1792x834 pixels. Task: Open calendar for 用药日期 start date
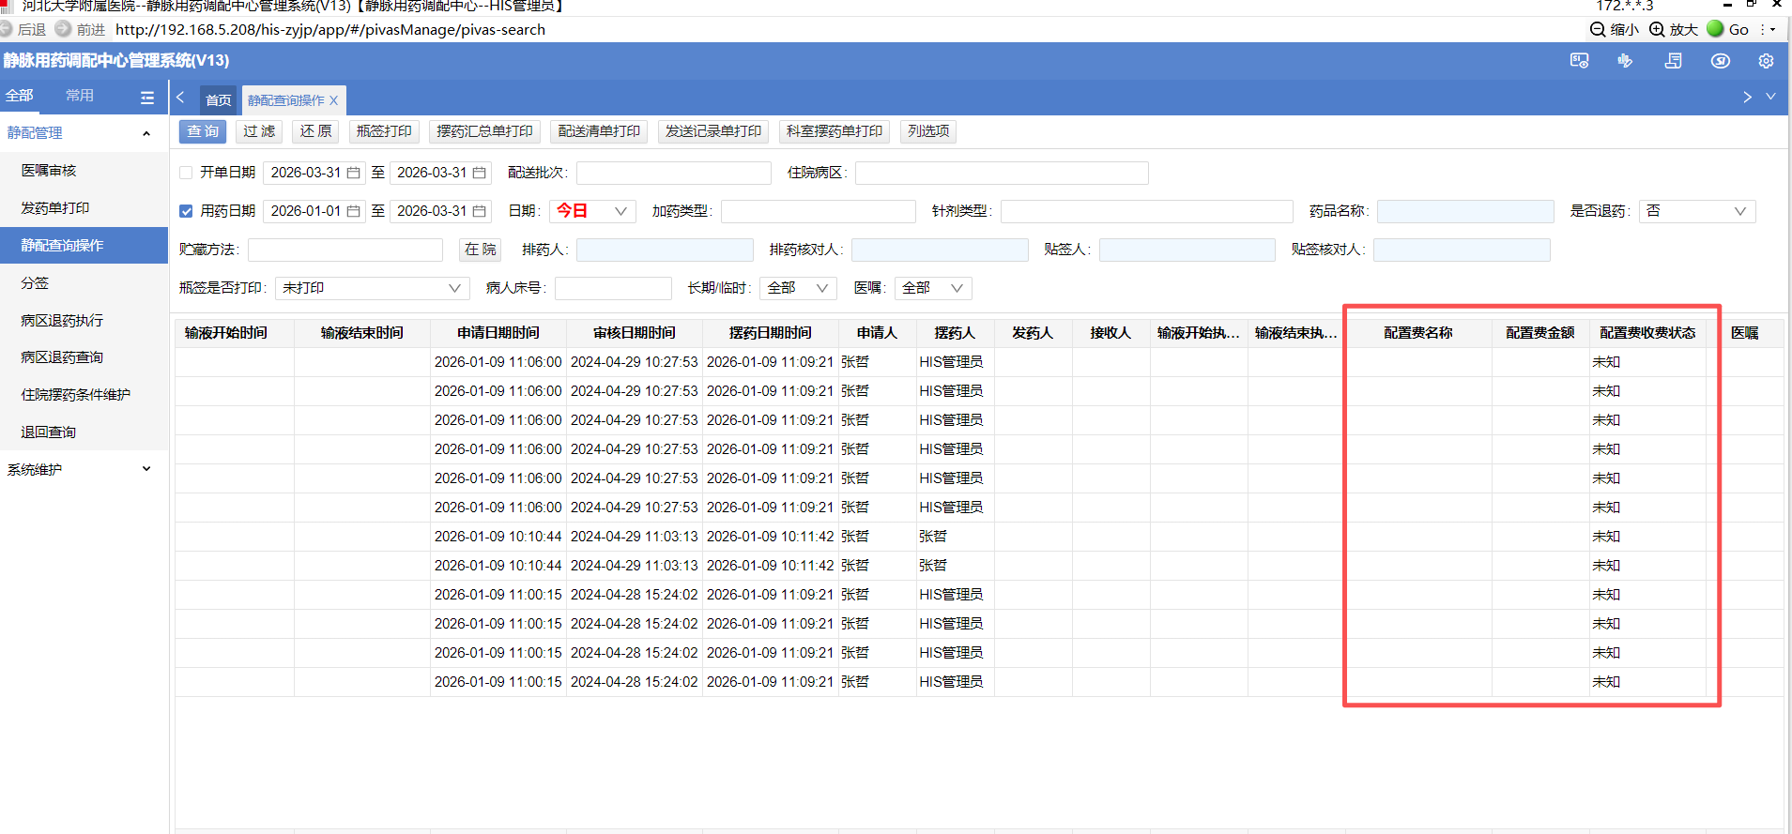coord(354,211)
